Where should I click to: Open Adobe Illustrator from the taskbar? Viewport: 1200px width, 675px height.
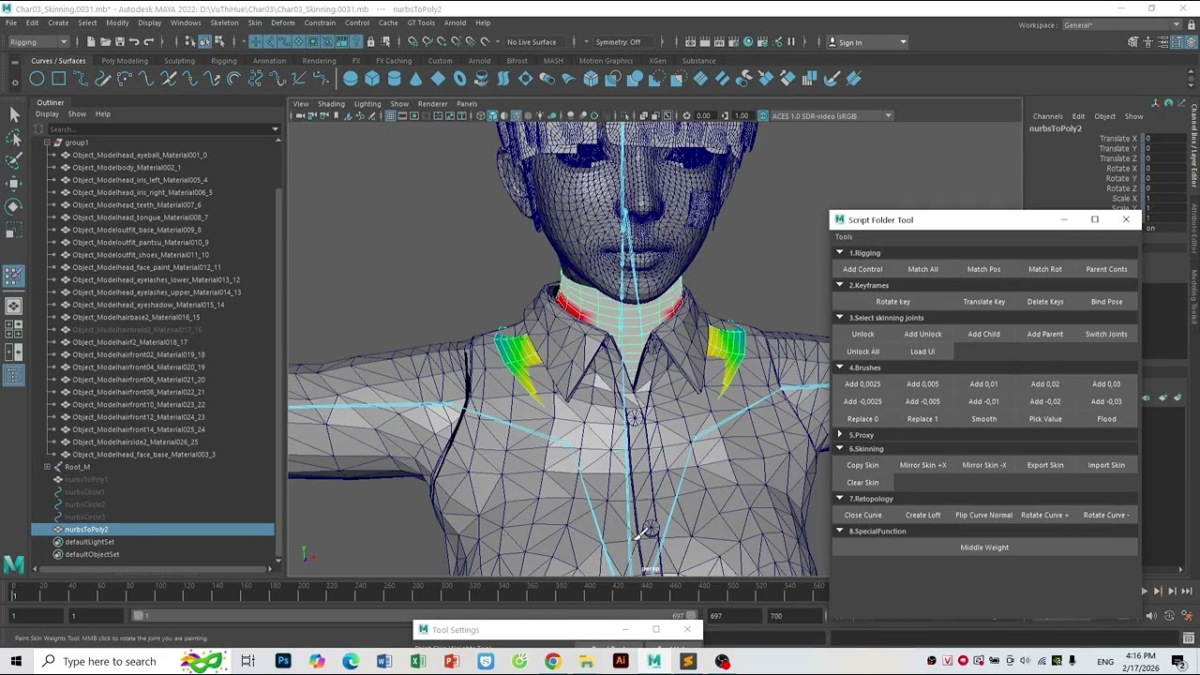click(x=620, y=661)
